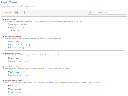Select the Backup Details Report heading
128x96 pixels.
tap(13, 53)
